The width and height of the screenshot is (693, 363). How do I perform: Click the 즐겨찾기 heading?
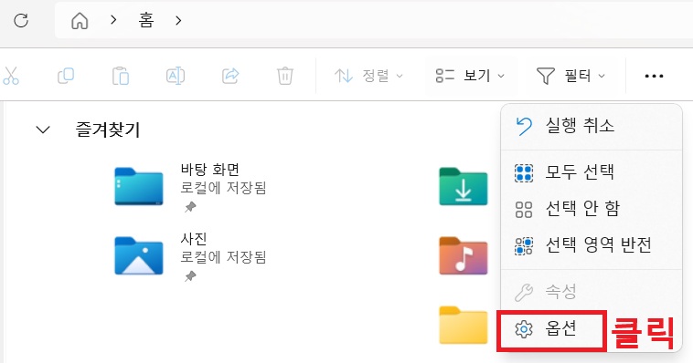pyautogui.click(x=108, y=130)
